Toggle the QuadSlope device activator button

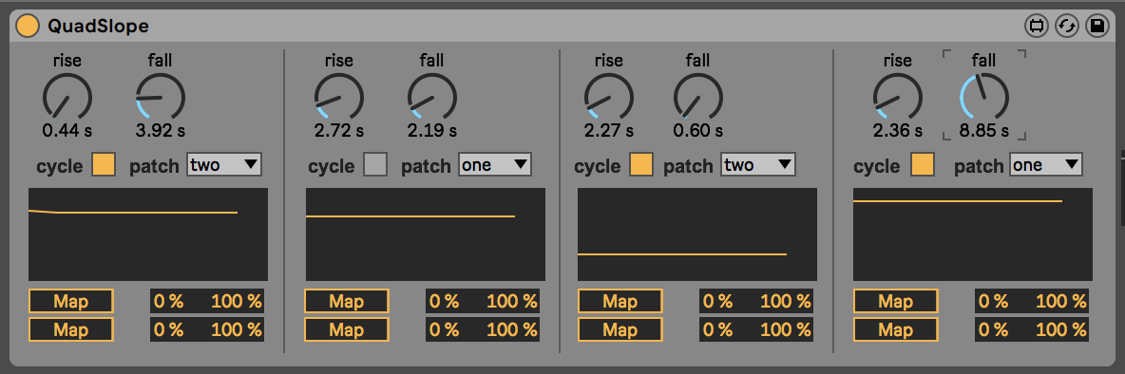point(27,27)
